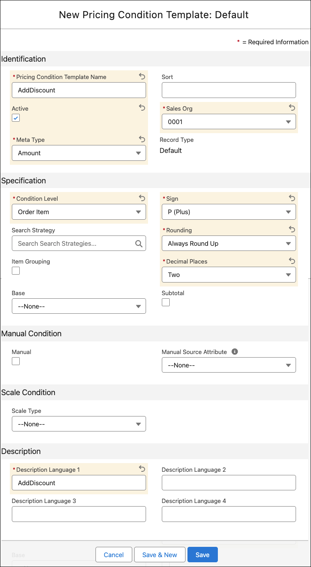Click the Cancel button
Viewport: 311px width, 567px height.
click(x=114, y=555)
